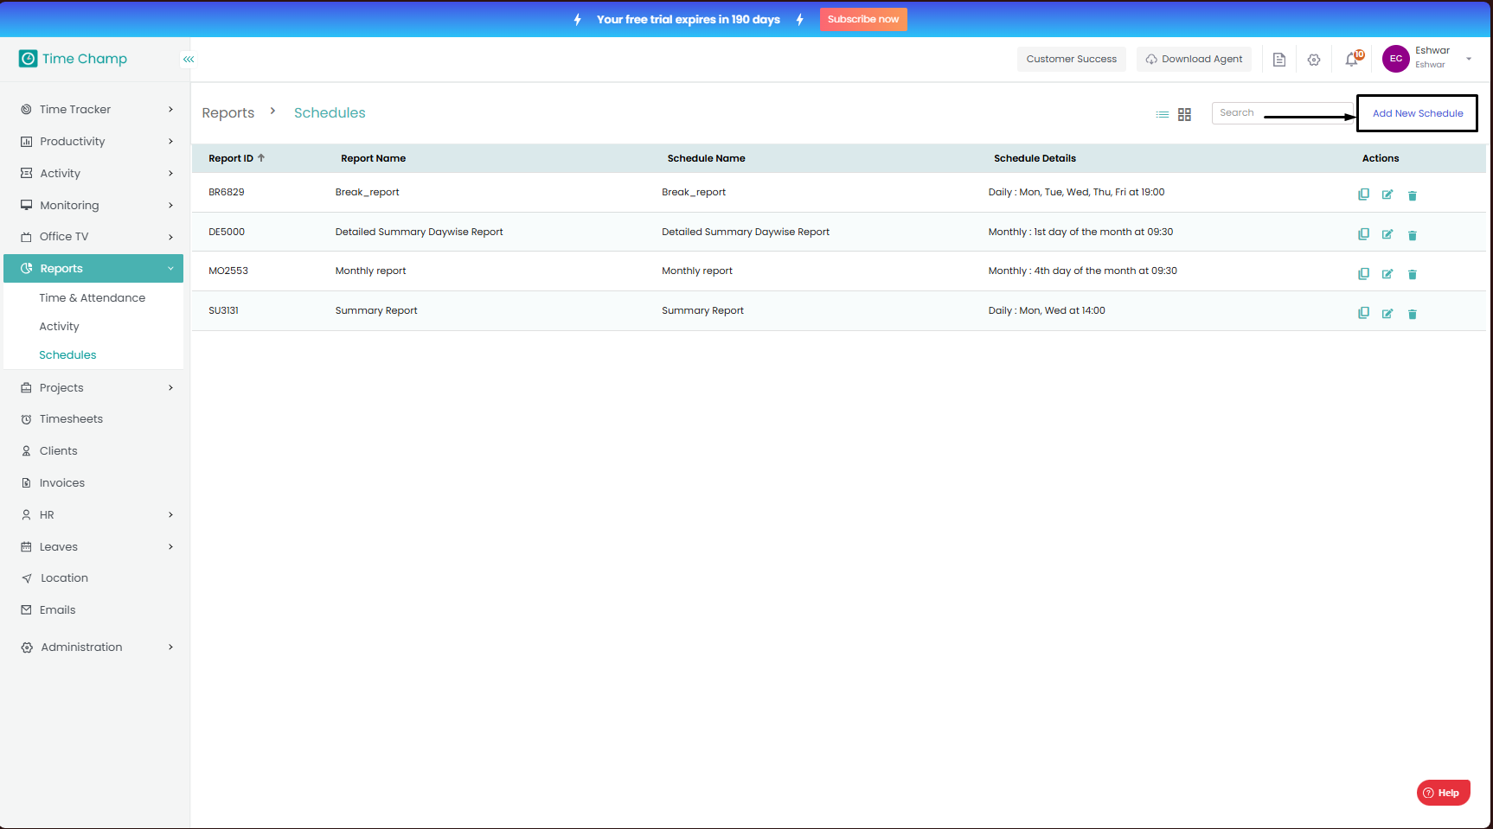Screen dimensions: 1493x829
Task: Select the BR6829 report ID
Action: 227,192
